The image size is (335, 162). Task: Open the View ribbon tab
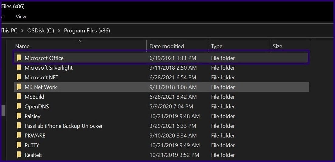click(x=21, y=17)
